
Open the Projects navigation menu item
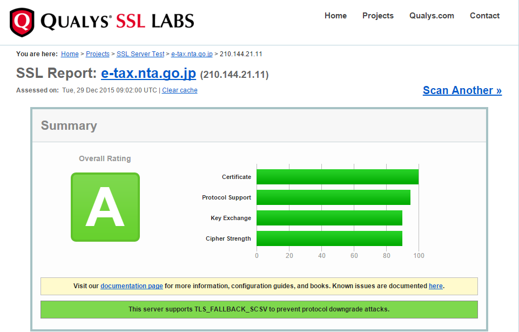click(378, 16)
